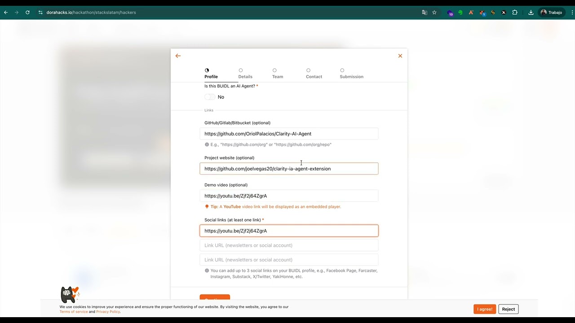The image size is (575, 323).
Task: Open the browser downloads icon
Action: click(x=531, y=13)
